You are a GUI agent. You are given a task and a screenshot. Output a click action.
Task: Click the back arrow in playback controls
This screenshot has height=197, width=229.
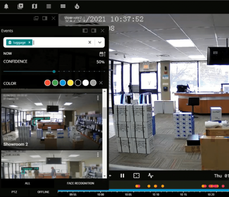pyautogui.click(x=110, y=176)
